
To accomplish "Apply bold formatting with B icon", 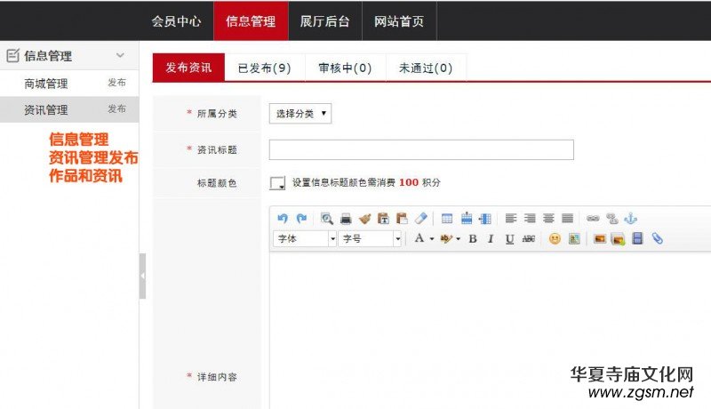I will pos(473,239).
